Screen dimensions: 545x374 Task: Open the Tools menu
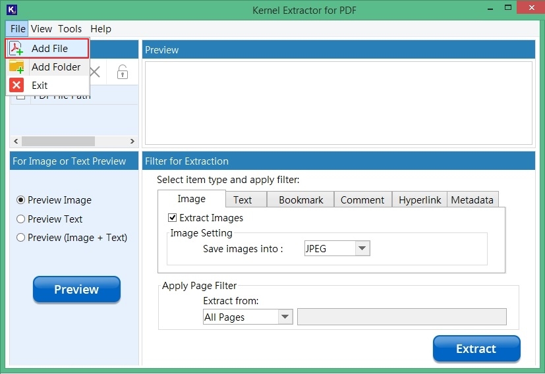click(69, 29)
